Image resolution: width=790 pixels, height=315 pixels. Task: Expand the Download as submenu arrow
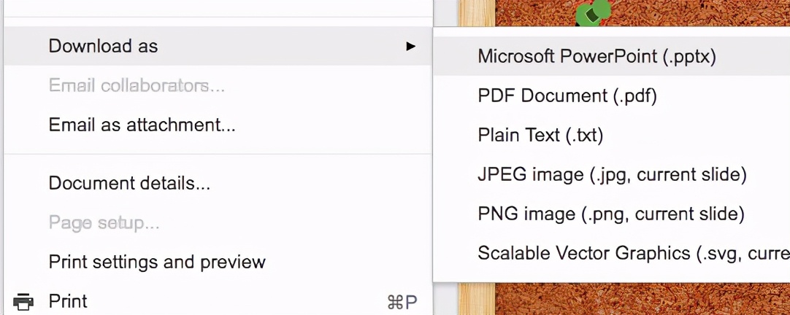coord(410,46)
